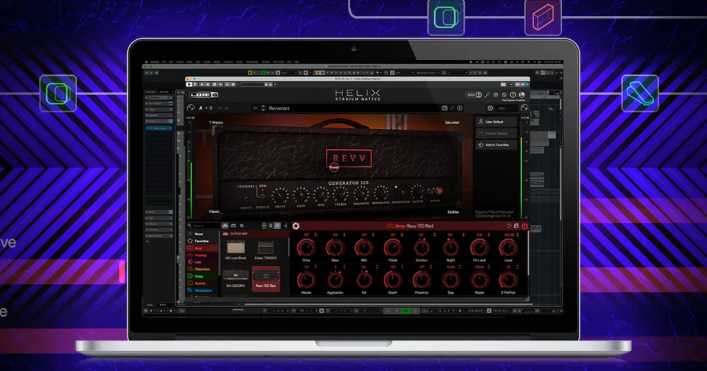Click the Factory Default button
The image size is (707, 371).
[x=496, y=133]
